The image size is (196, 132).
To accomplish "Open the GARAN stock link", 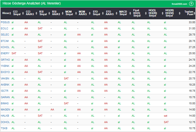I will pyautogui.click(x=5, y=97).
